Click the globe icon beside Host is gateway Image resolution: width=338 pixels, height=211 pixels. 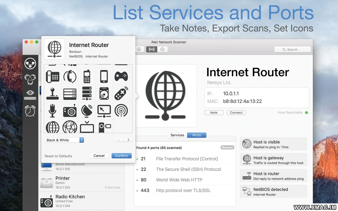(247, 160)
